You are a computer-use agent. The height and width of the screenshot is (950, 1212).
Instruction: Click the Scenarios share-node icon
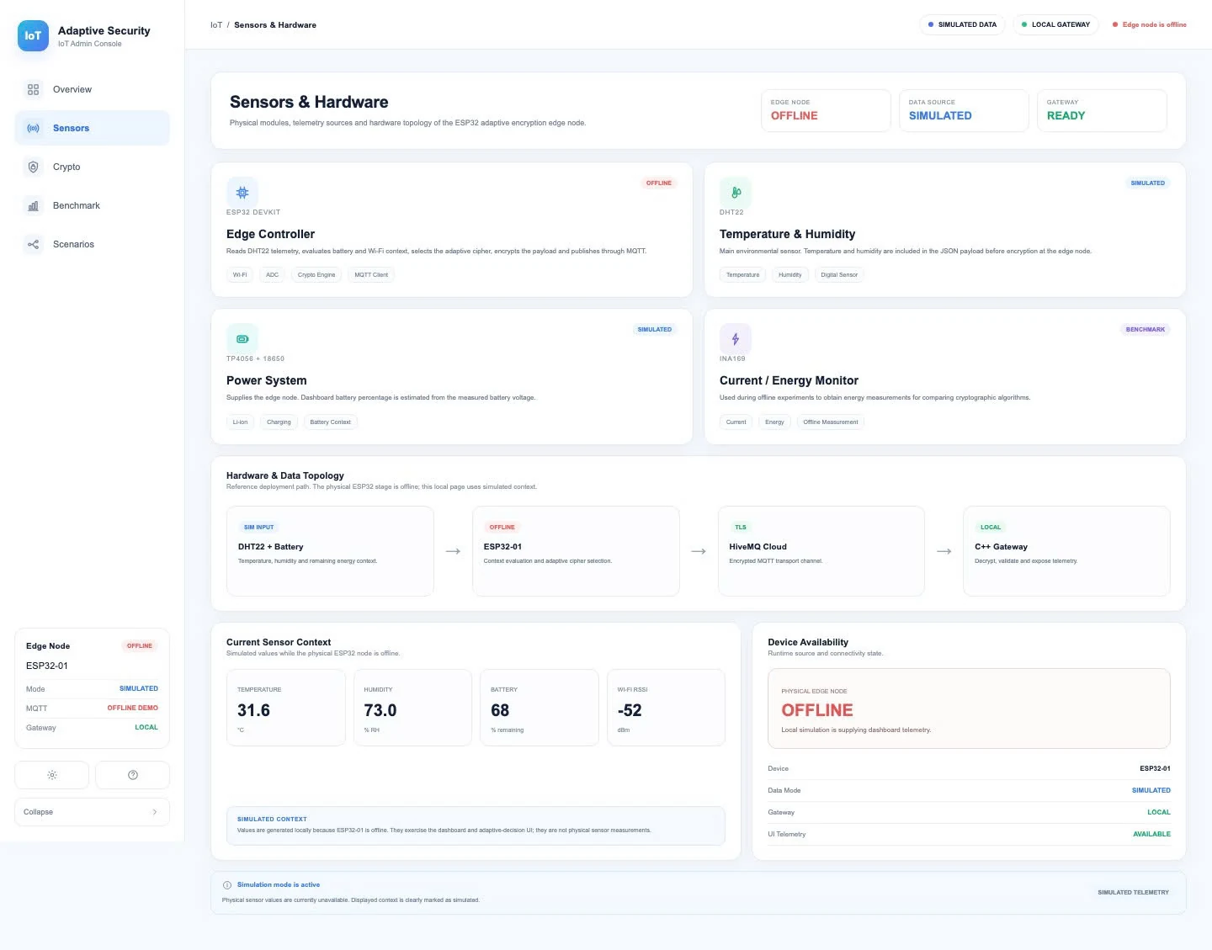(x=33, y=244)
